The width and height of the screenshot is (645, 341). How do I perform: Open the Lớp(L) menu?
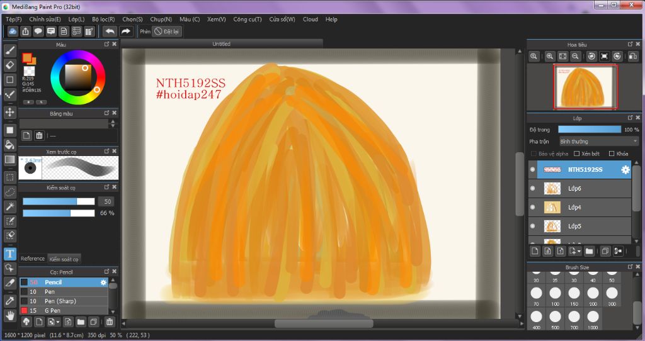point(76,20)
